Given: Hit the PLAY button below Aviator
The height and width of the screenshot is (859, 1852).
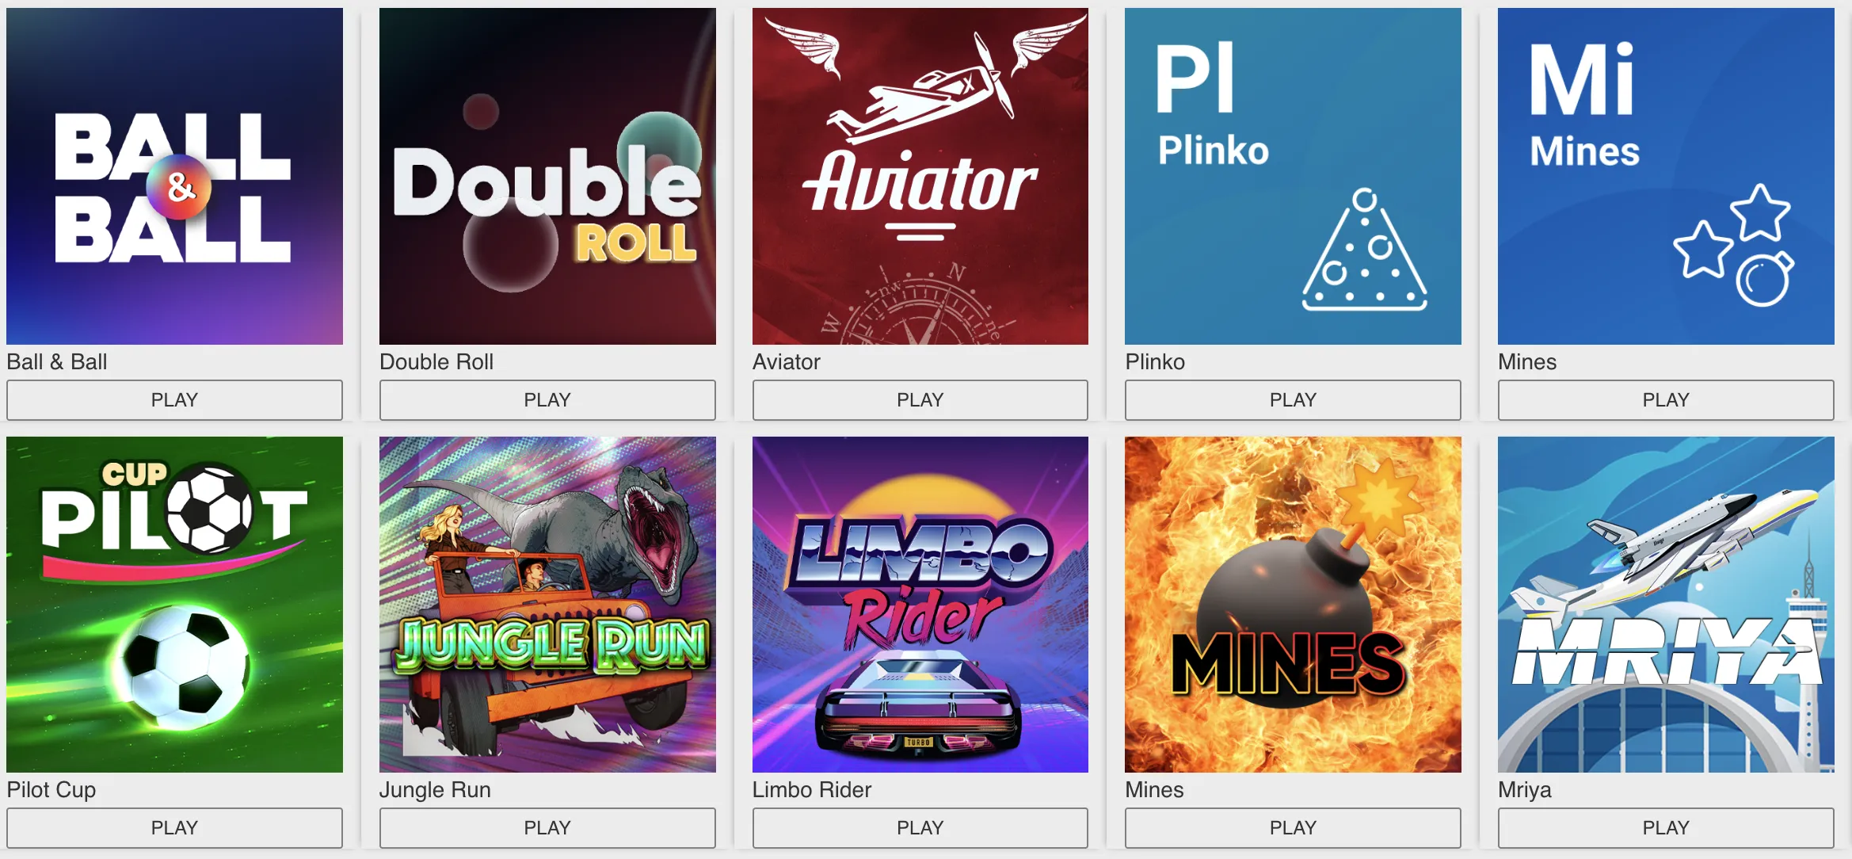Looking at the screenshot, I should coord(920,400).
